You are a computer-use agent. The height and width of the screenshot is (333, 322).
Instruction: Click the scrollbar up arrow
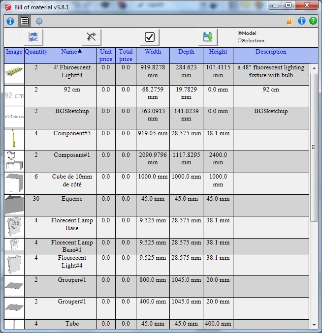(314, 68)
